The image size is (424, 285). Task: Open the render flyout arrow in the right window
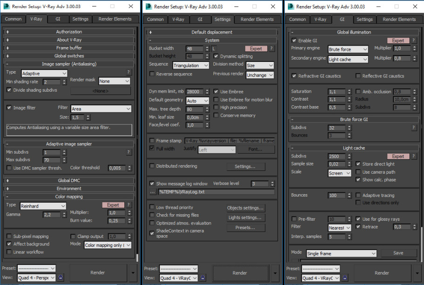417,273
